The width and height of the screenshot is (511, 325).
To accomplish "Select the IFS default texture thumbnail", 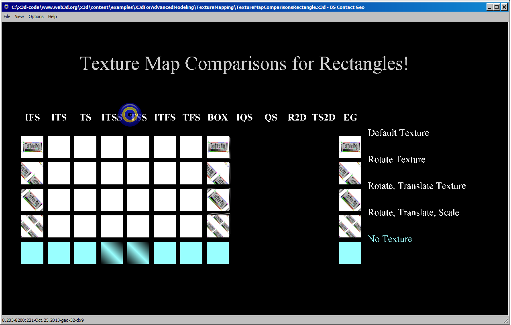I will [x=32, y=147].
